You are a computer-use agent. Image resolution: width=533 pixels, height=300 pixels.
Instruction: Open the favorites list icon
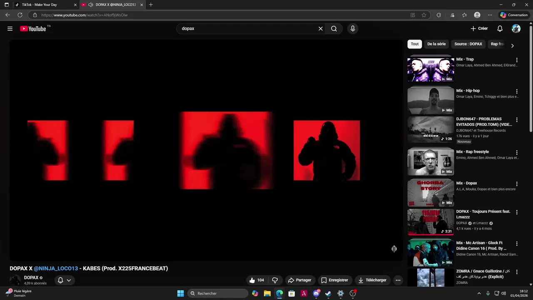[x=464, y=15]
